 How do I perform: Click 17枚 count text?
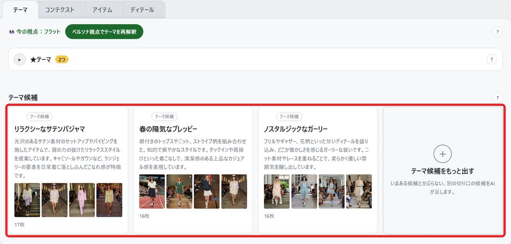tap(20, 225)
